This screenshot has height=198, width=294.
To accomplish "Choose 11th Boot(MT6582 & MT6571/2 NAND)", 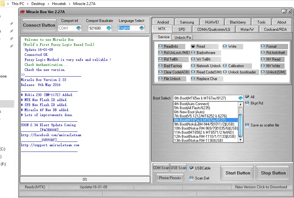I will tap(205, 132).
